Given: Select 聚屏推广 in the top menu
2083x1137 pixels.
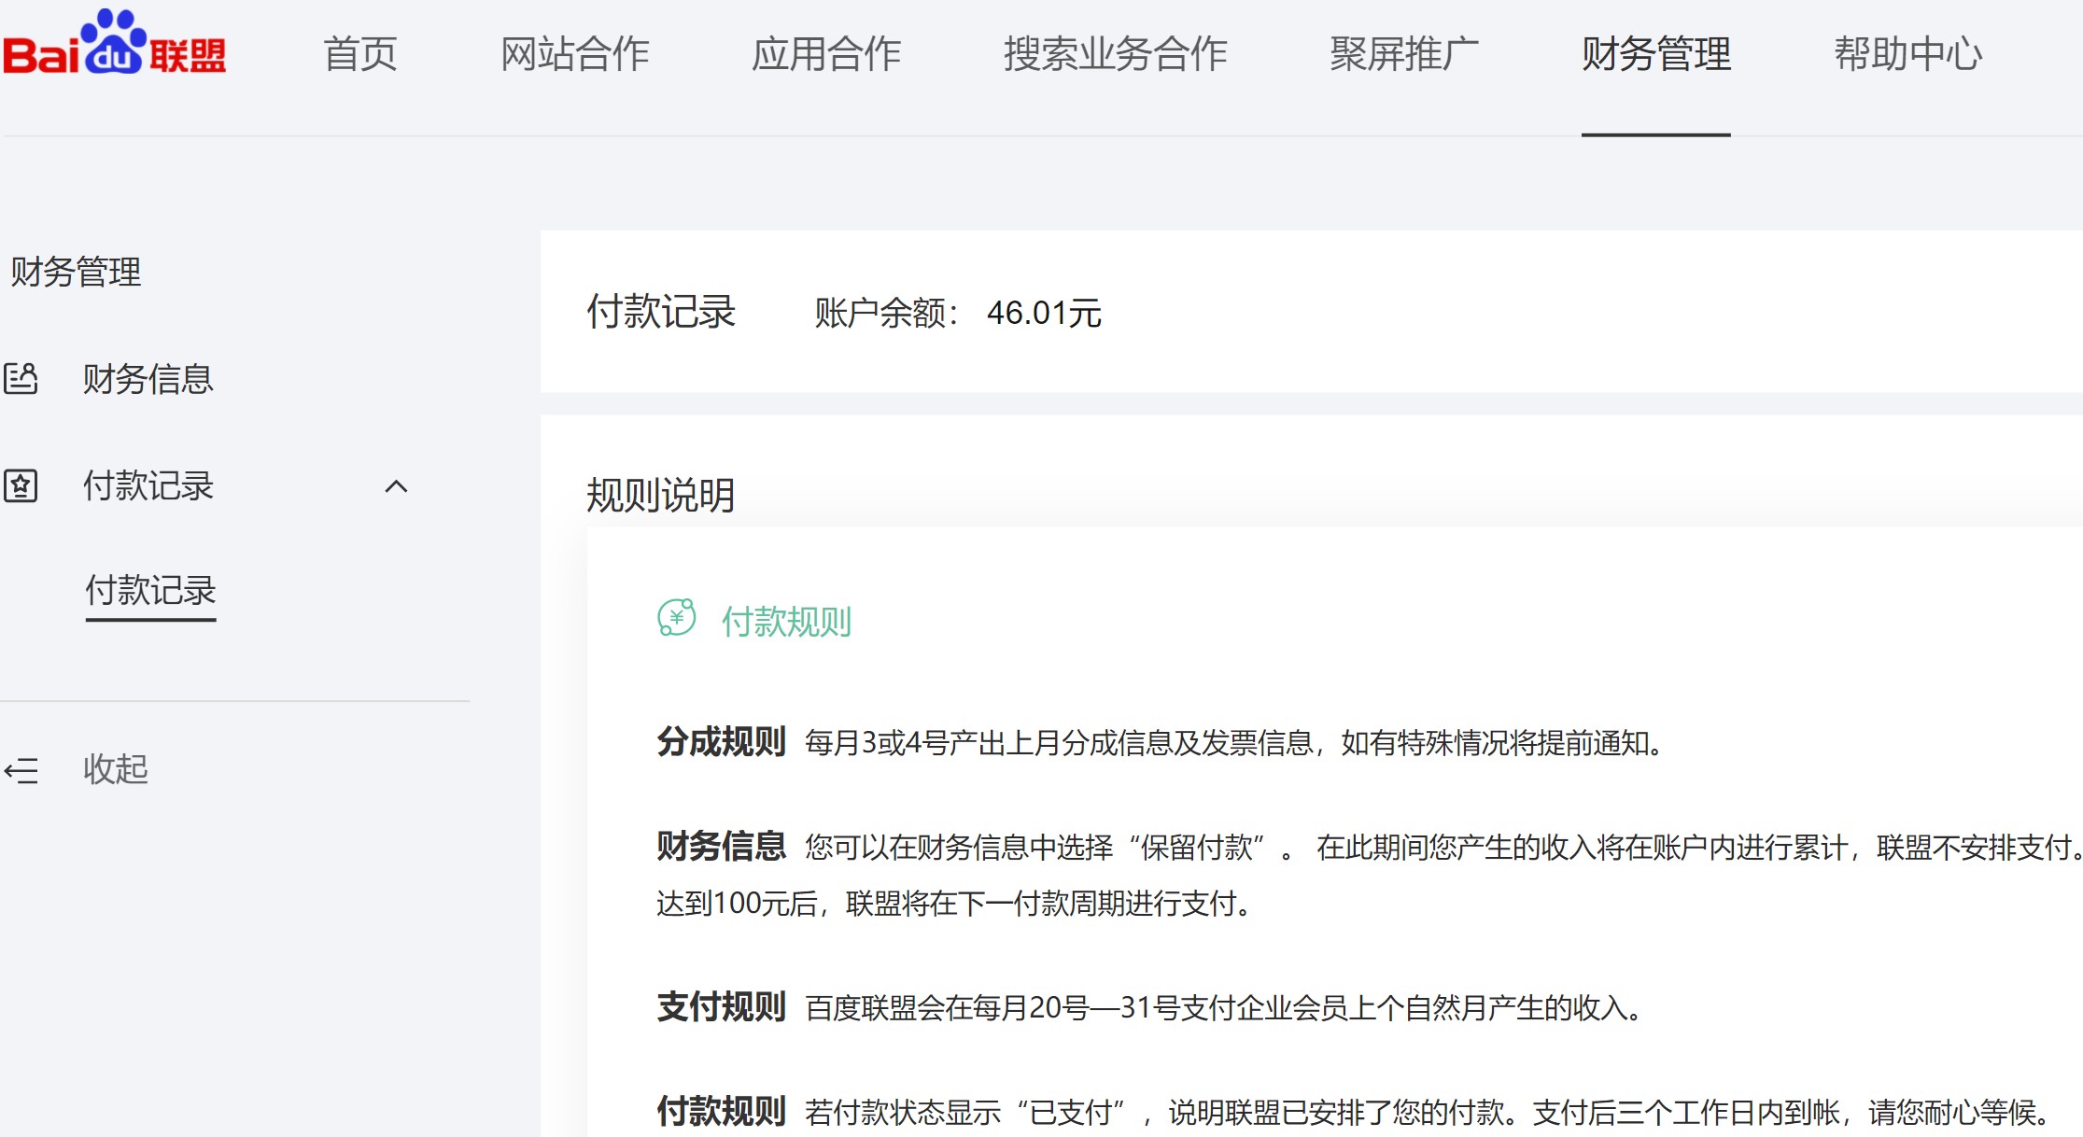Looking at the screenshot, I should pos(1404,54).
